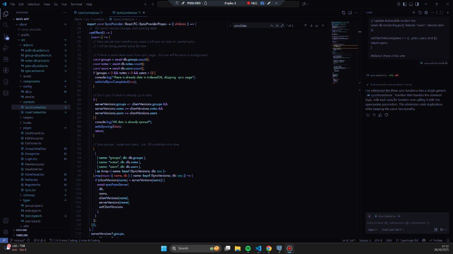Image resolution: width=453 pixels, height=254 pixels.
Task: Open the Grok Code Fast 1 model dropdown
Action: (x=393, y=230)
